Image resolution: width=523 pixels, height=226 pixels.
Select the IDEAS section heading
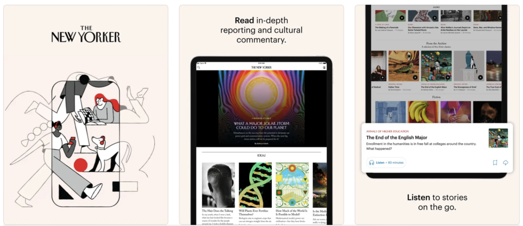point(261,156)
